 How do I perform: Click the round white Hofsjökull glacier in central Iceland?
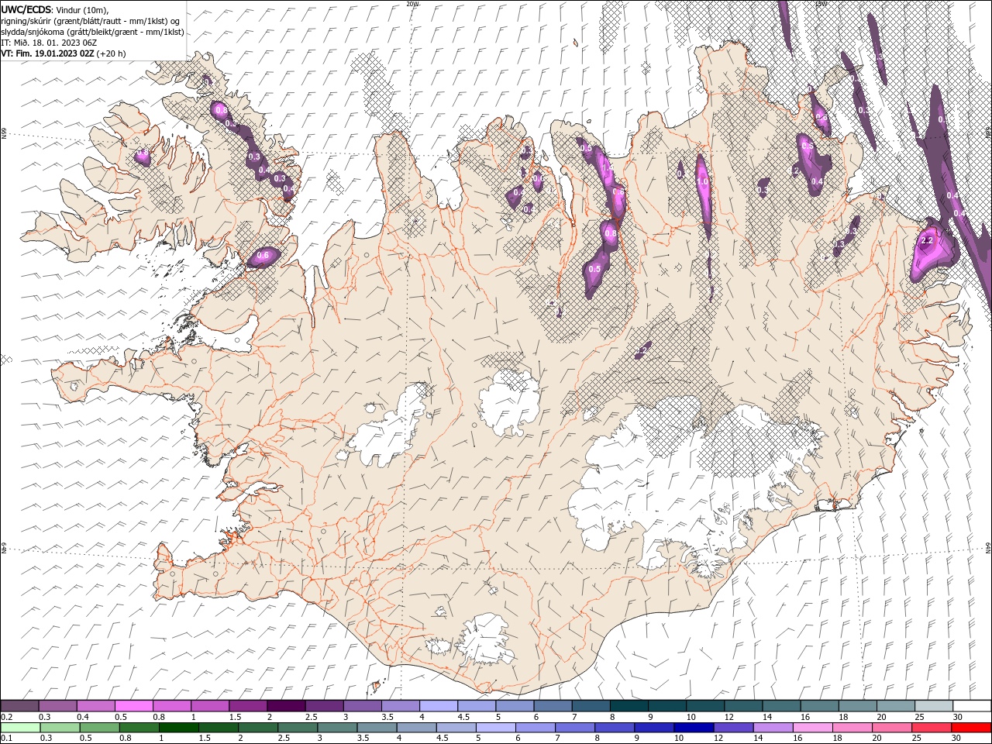[x=509, y=403]
